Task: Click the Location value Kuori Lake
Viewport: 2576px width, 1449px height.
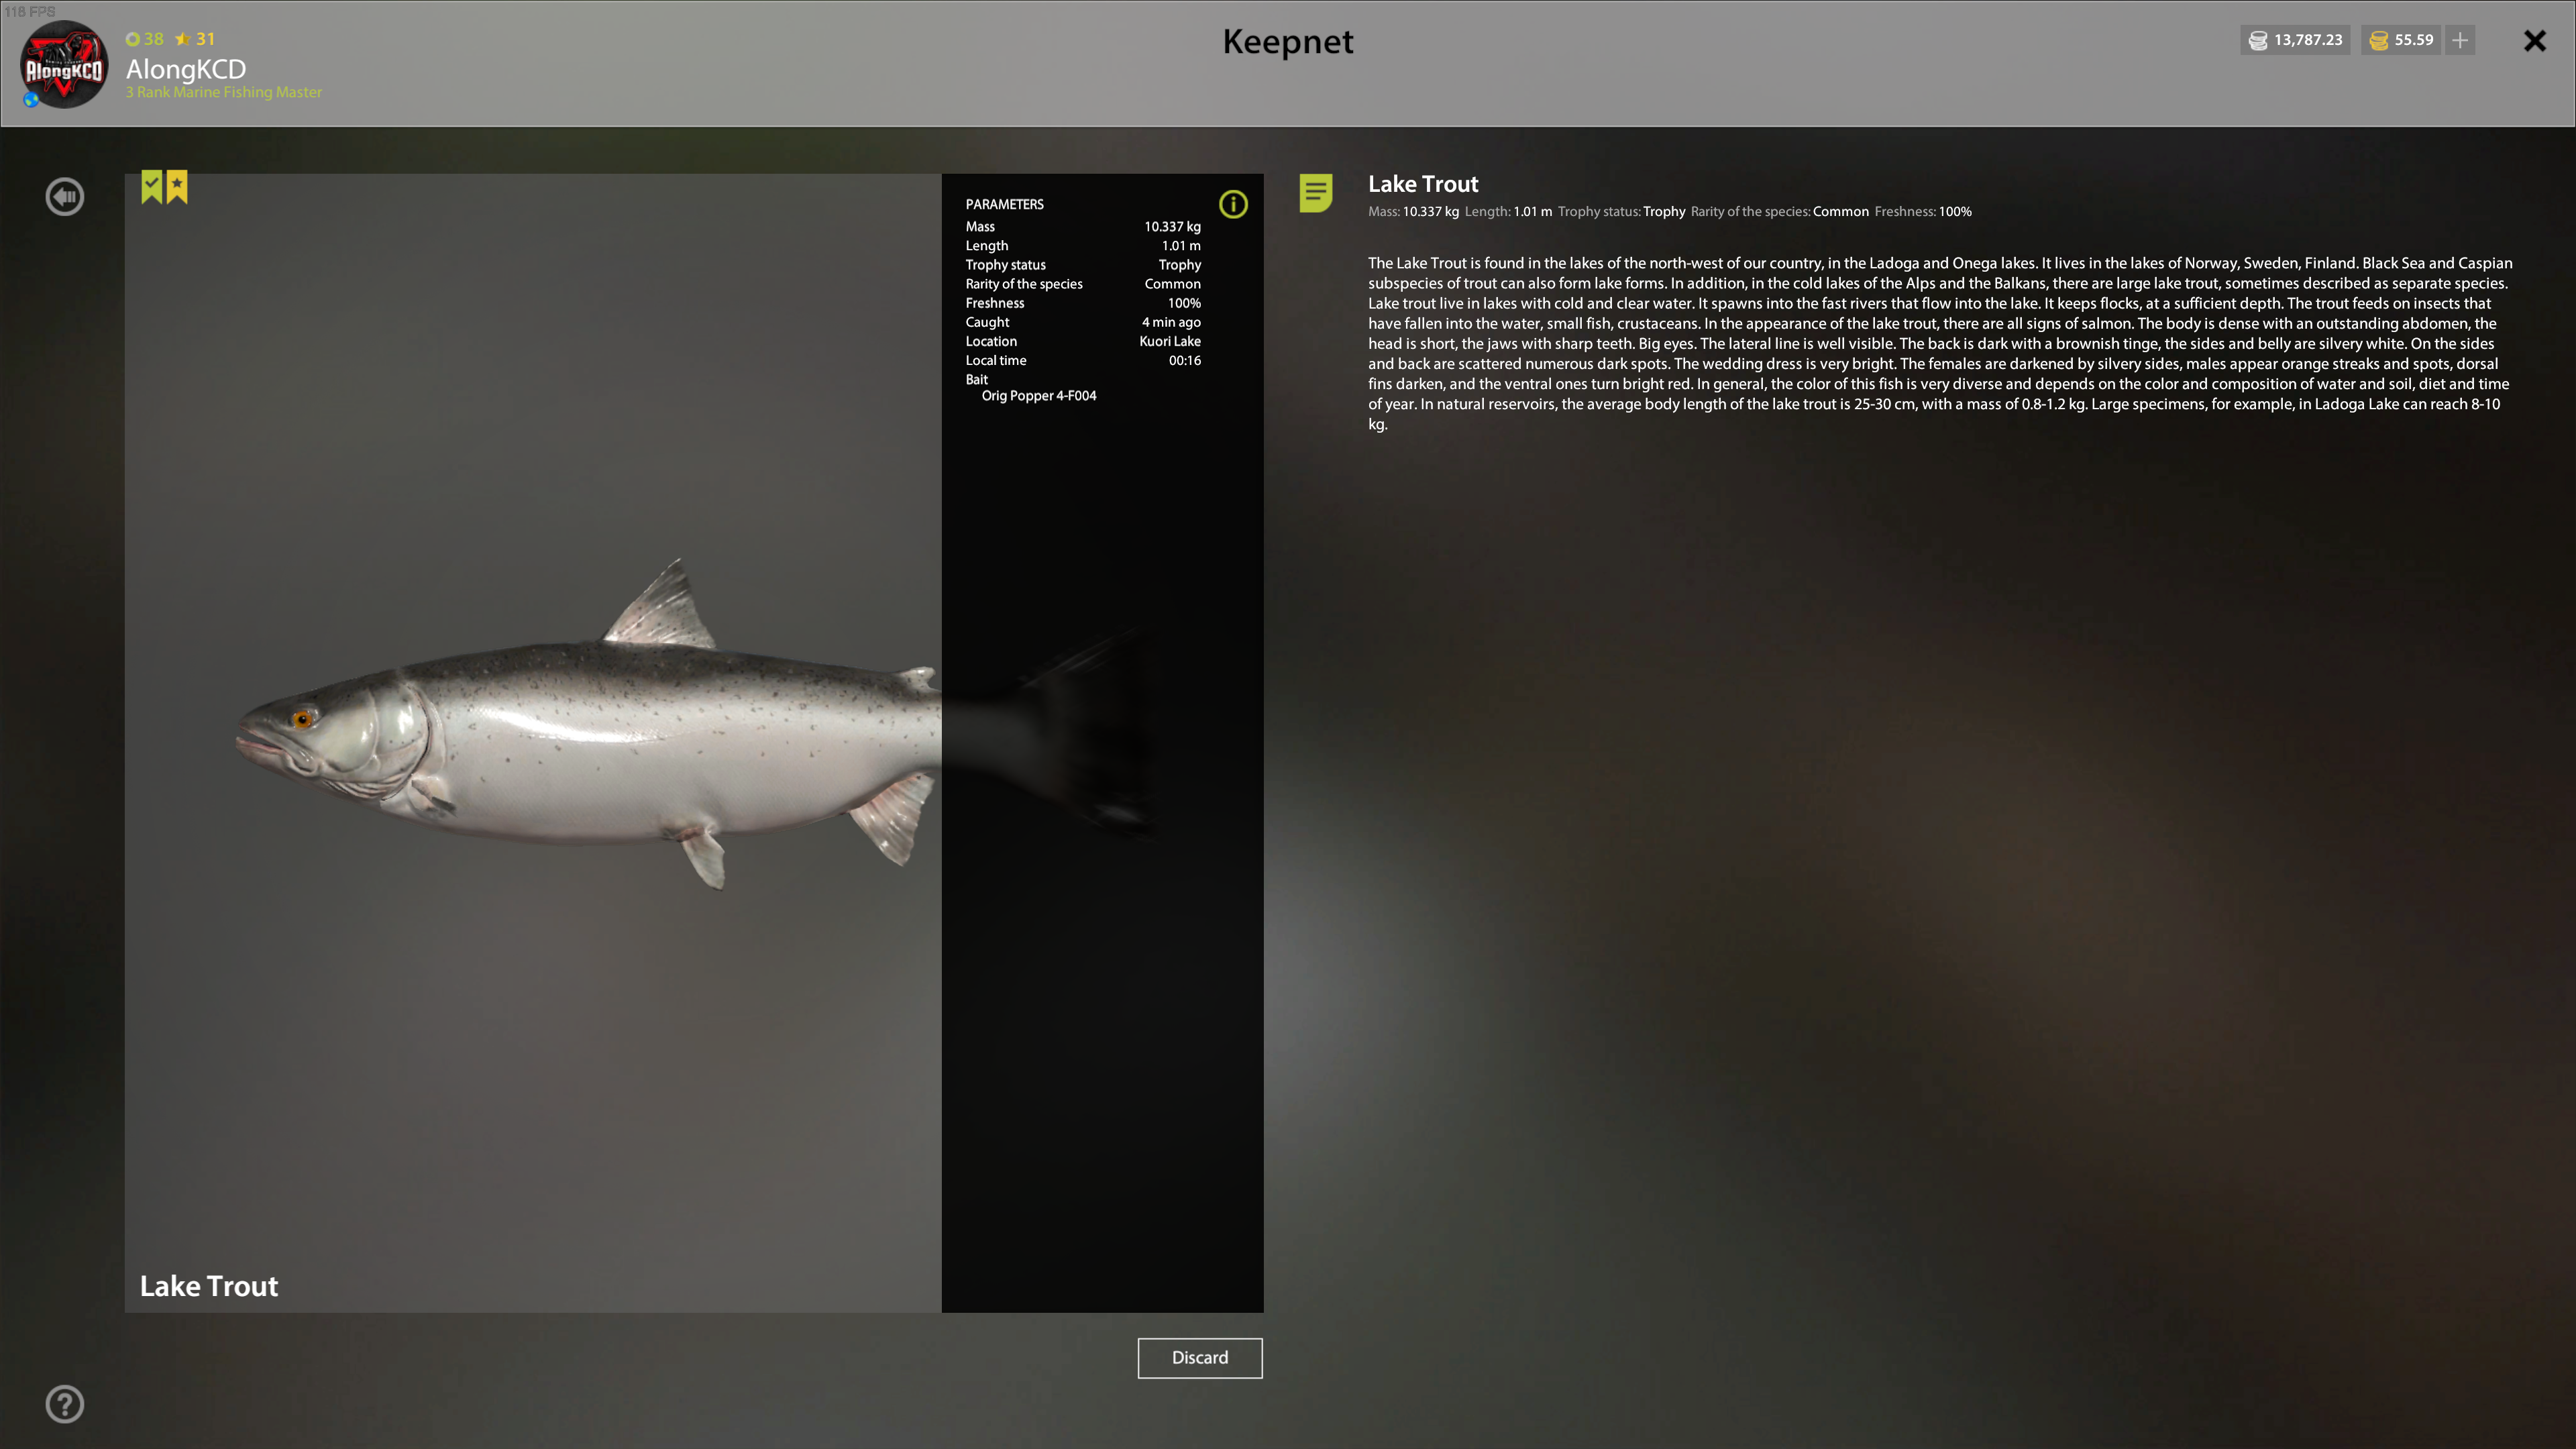Action: click(x=1170, y=341)
